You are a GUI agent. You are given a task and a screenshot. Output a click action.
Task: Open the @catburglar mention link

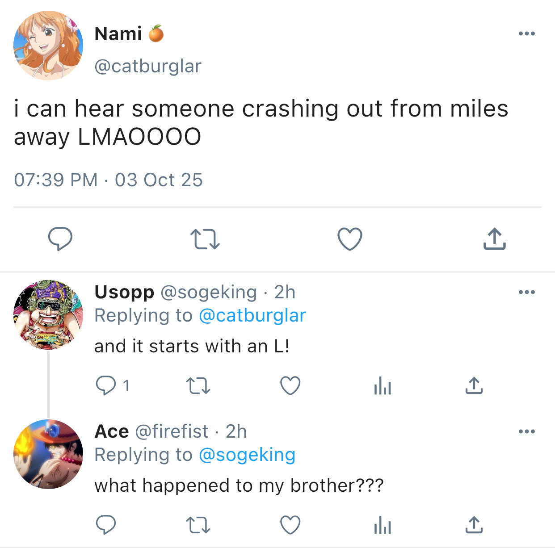coord(252,315)
